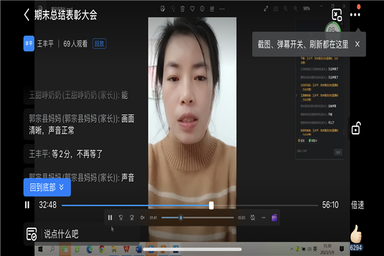384x256 pixels.
Task: Open the Windows Start menu
Action: coord(45,248)
